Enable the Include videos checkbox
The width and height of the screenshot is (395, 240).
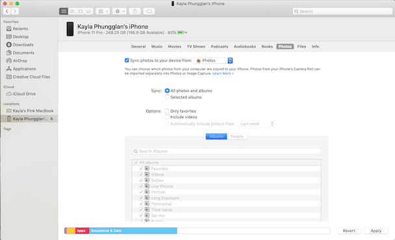167,117
